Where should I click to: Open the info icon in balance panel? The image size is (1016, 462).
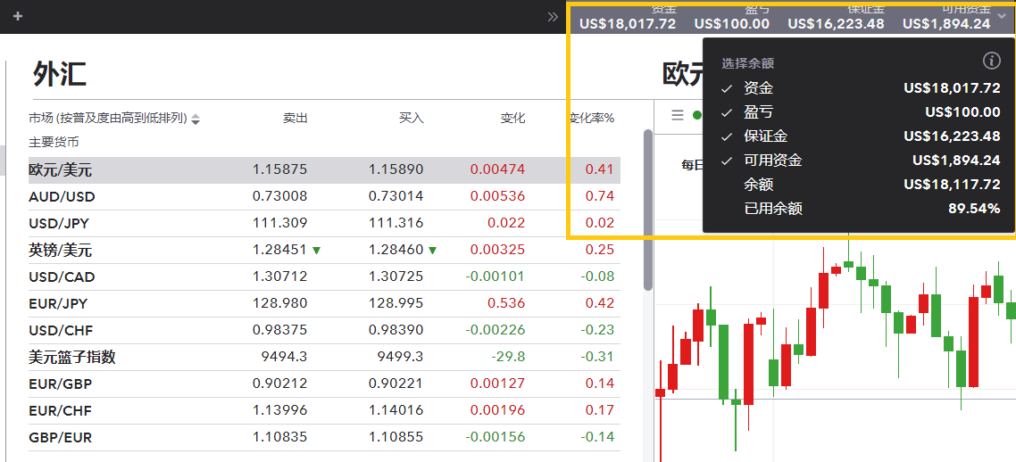point(991,61)
